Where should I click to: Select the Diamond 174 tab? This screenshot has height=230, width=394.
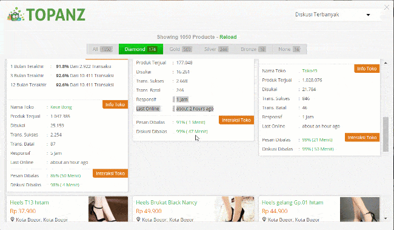click(141, 49)
